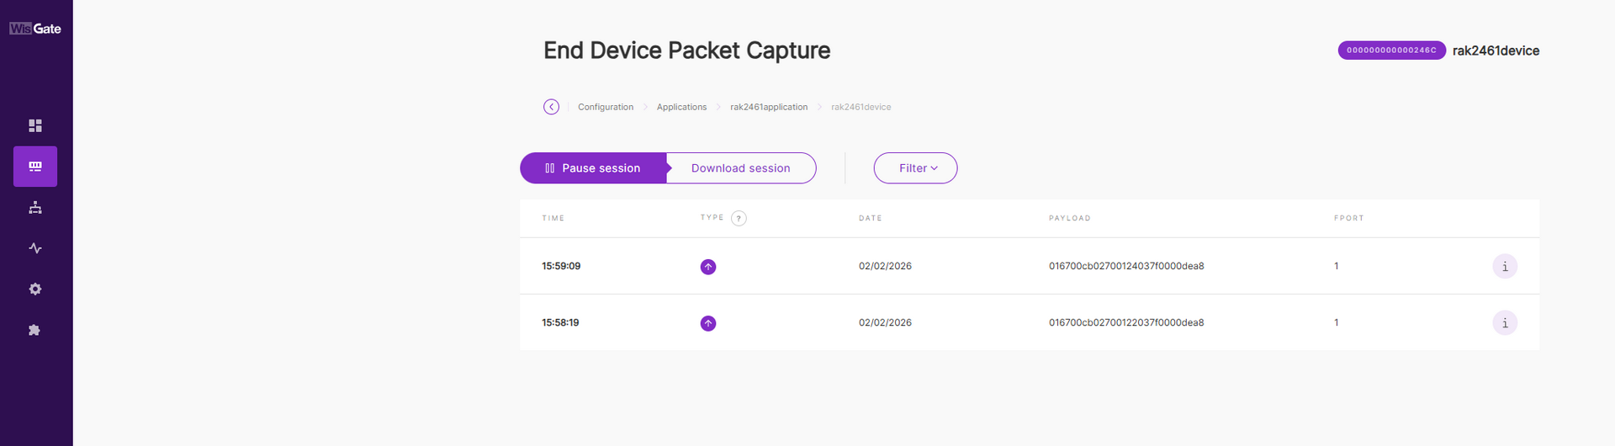Click the WisGate logo
1615x446 pixels.
tap(35, 29)
